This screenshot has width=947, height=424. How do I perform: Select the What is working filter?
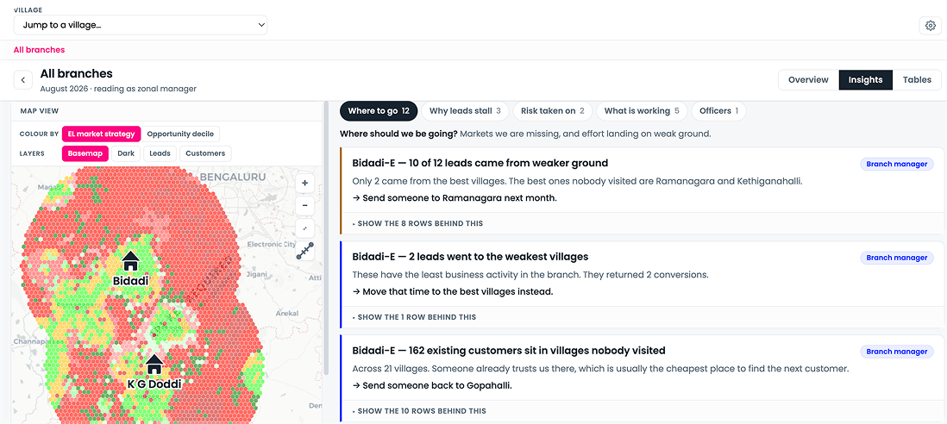(642, 111)
